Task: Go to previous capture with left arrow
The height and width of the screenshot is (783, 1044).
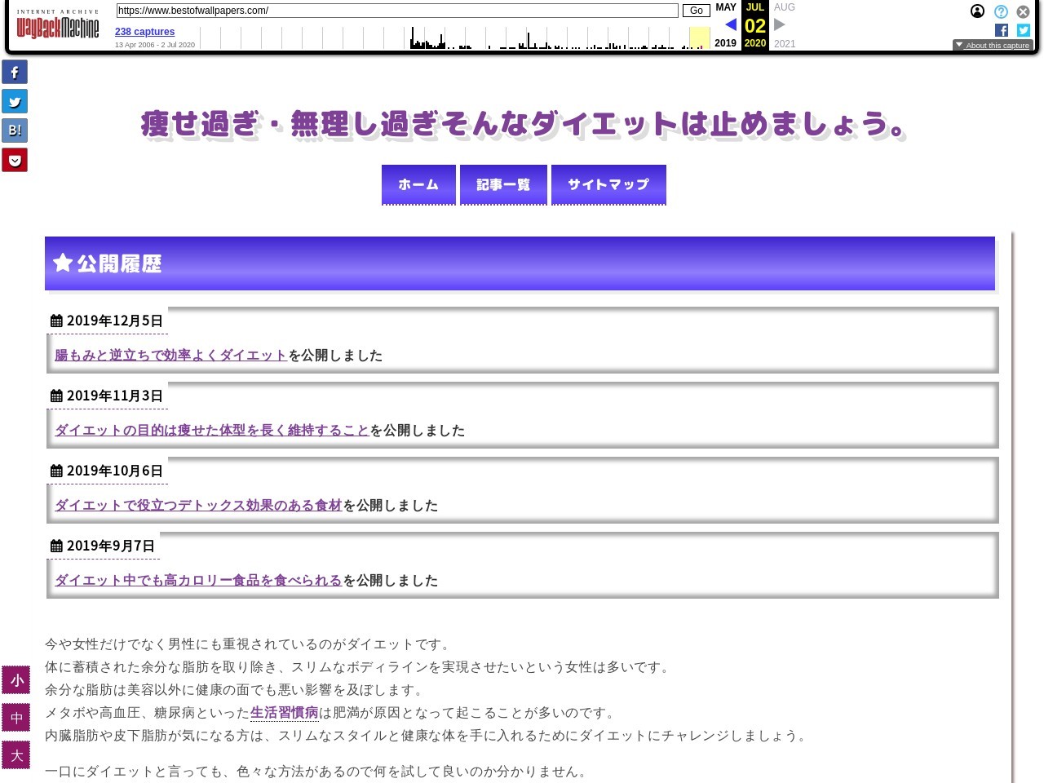Action: [730, 24]
